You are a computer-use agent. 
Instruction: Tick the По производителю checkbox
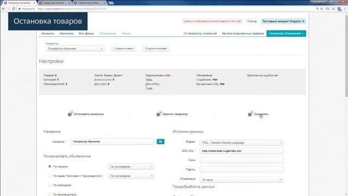(49, 194)
